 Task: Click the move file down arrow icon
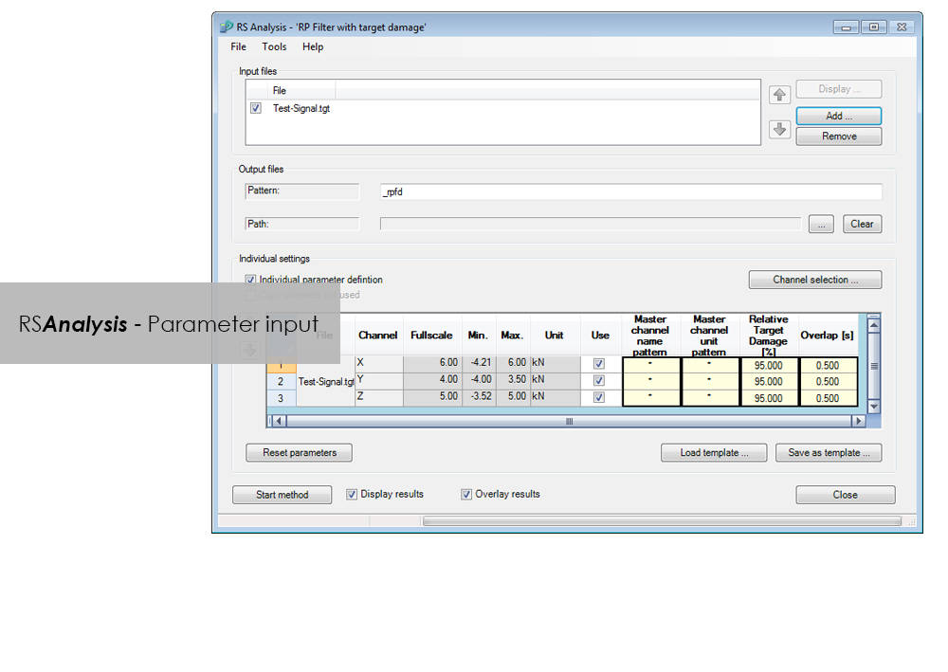[x=779, y=130]
